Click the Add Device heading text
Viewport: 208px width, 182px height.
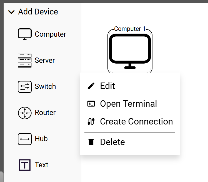38,12
